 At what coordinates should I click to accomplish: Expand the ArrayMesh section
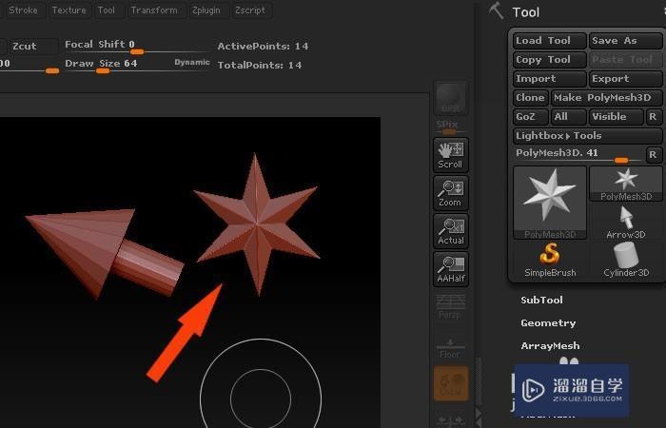550,346
